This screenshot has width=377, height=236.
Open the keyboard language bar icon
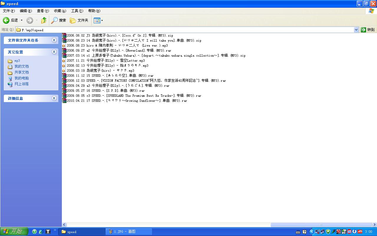tap(298, 232)
